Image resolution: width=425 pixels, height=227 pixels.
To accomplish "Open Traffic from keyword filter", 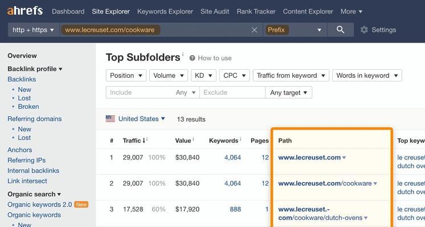I will [x=291, y=75].
